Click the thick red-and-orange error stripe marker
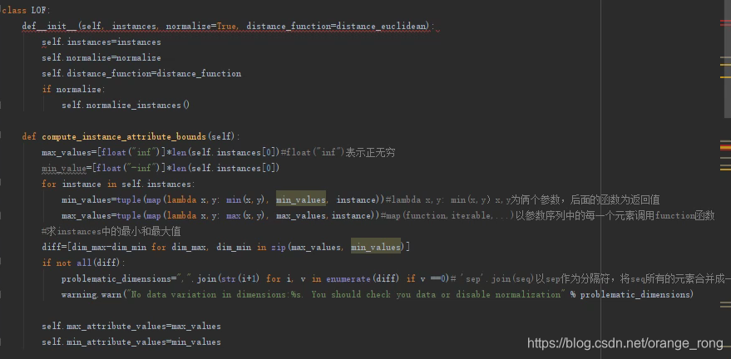Image resolution: width=731 pixels, height=359 pixels. (725, 148)
